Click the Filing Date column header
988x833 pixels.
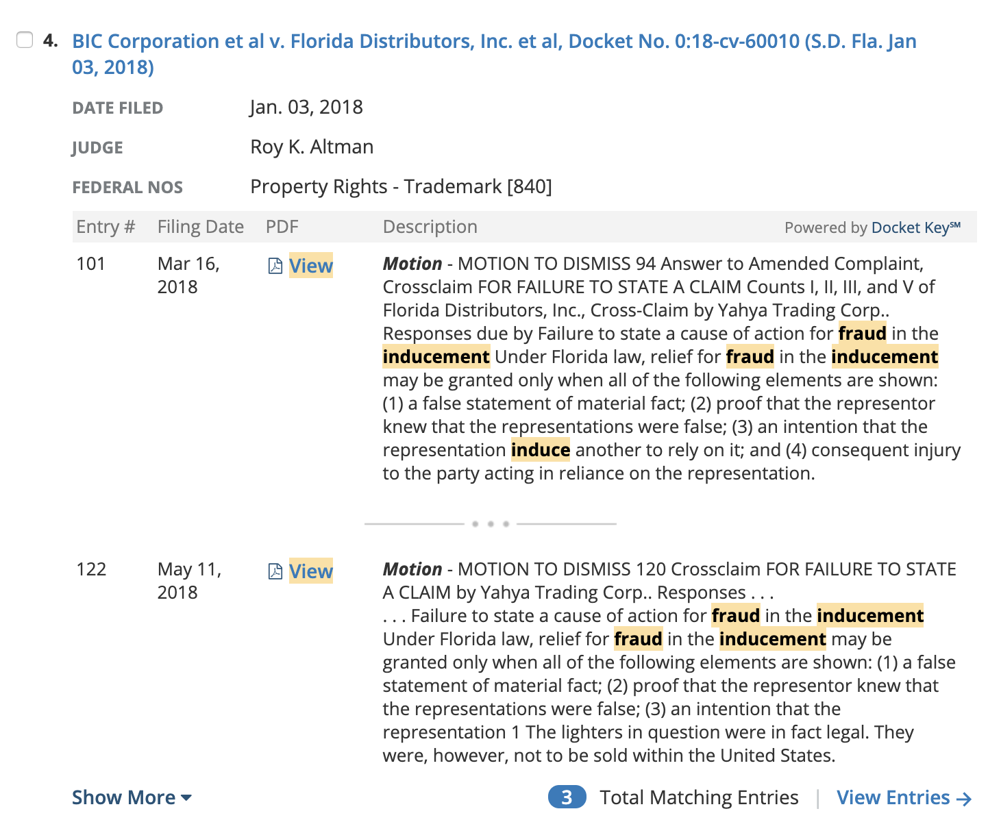point(201,227)
